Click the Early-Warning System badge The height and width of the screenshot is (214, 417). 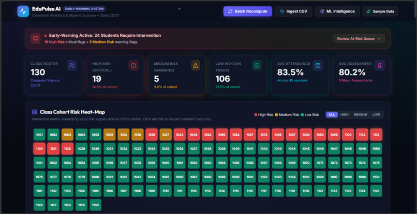(x=84, y=9)
